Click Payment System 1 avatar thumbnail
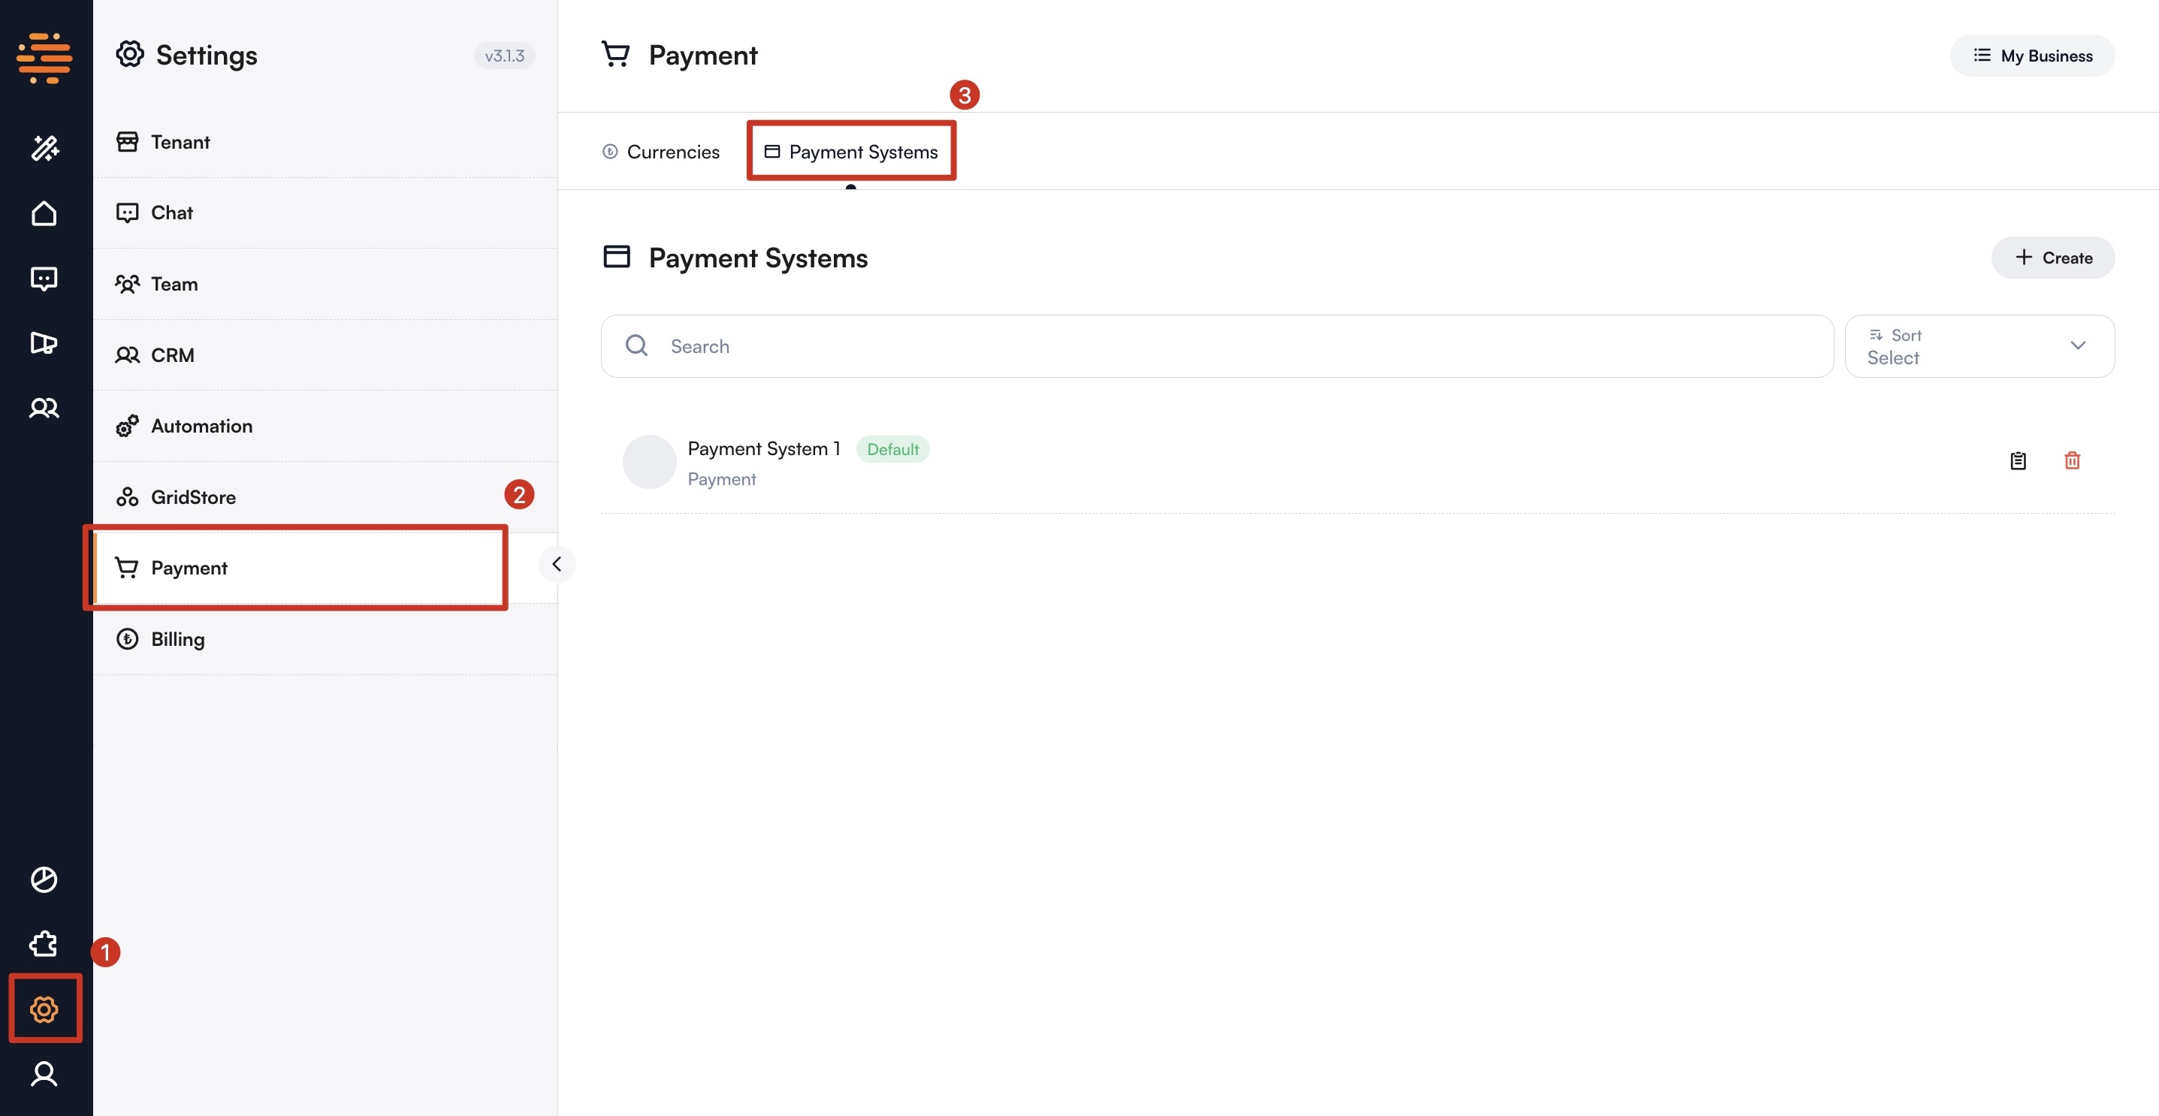The width and height of the screenshot is (2159, 1116). tap(649, 462)
